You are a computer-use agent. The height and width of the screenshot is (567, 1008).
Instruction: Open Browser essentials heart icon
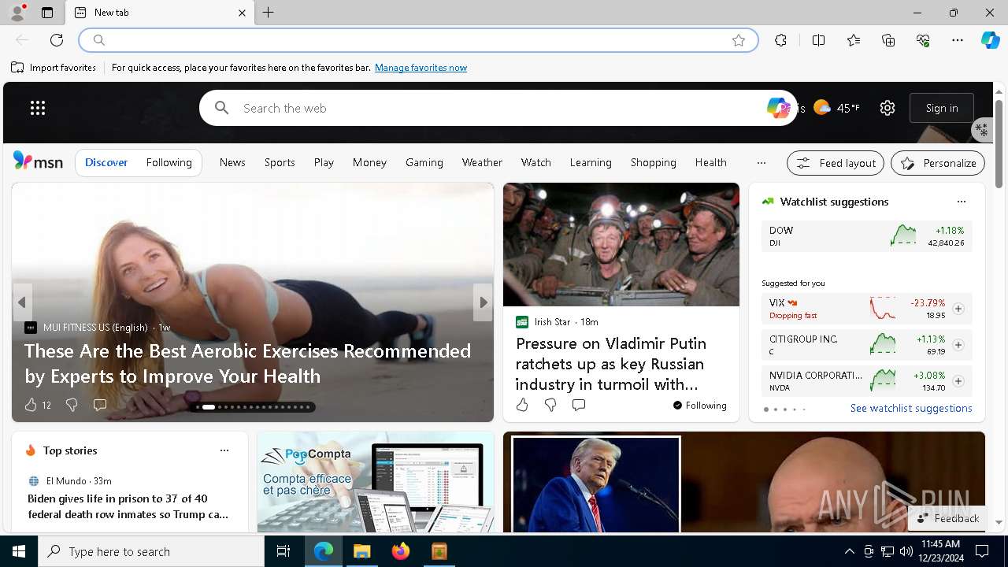coord(923,40)
